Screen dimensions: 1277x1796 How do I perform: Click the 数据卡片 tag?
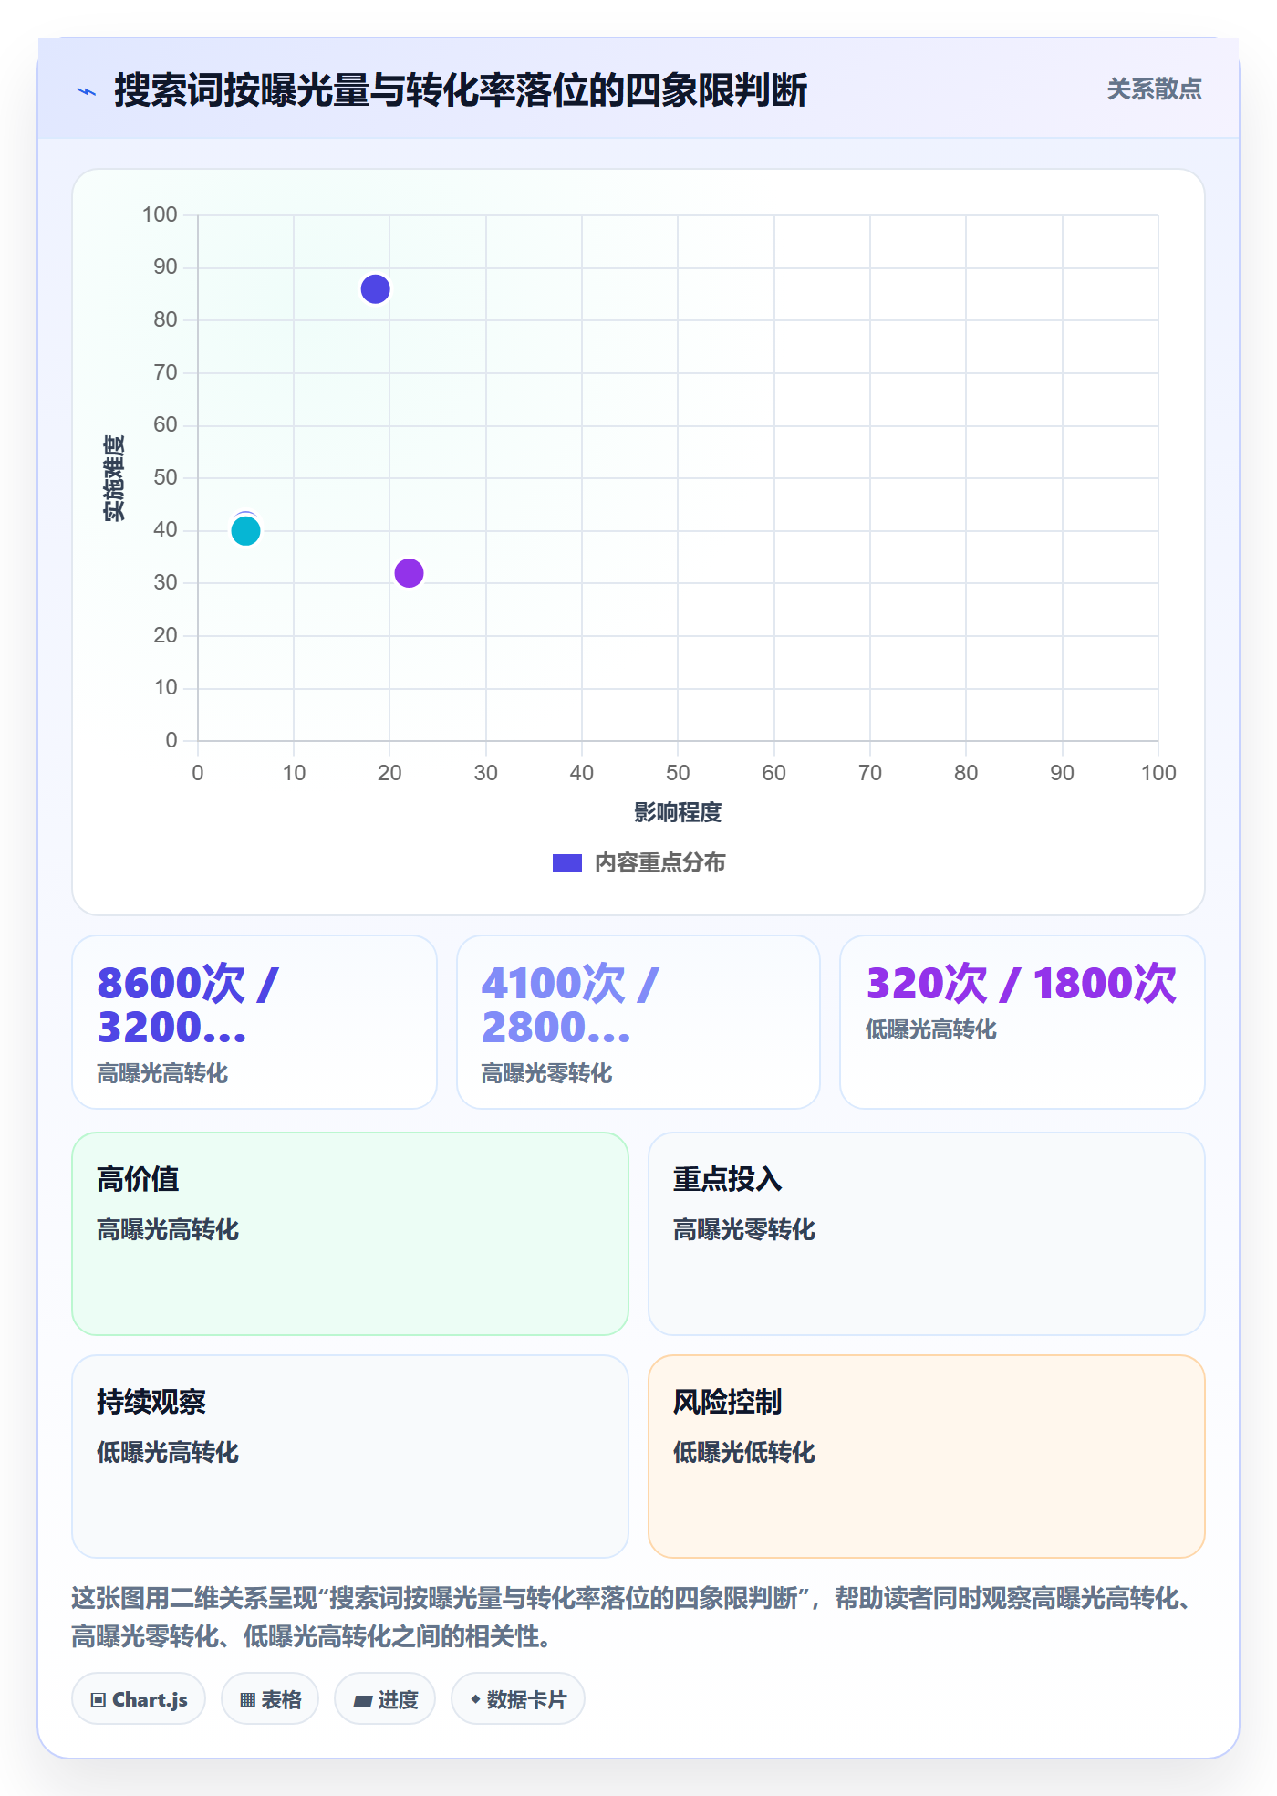[518, 1699]
